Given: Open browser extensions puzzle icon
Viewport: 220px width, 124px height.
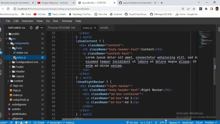Looking at the screenshot, I should tap(206, 9).
